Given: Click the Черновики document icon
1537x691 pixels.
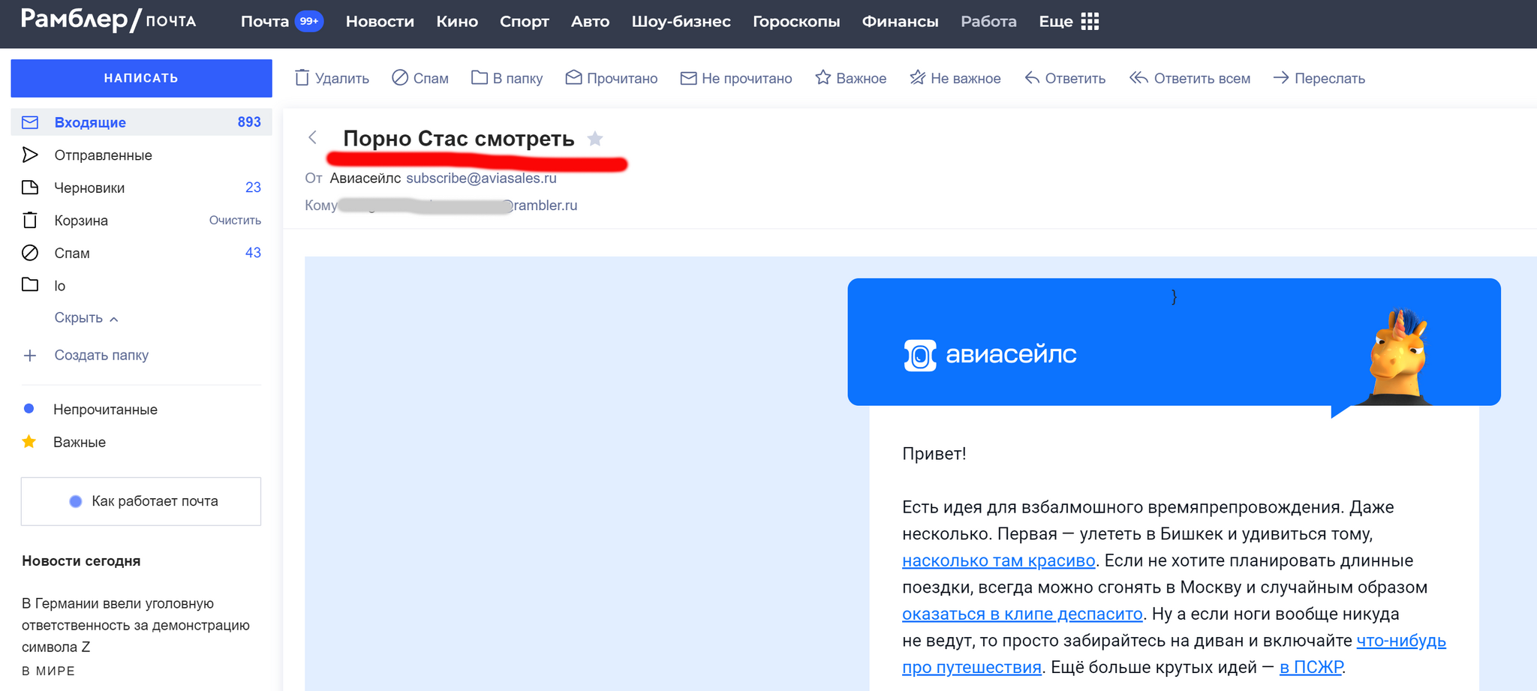Looking at the screenshot, I should pyautogui.click(x=30, y=188).
